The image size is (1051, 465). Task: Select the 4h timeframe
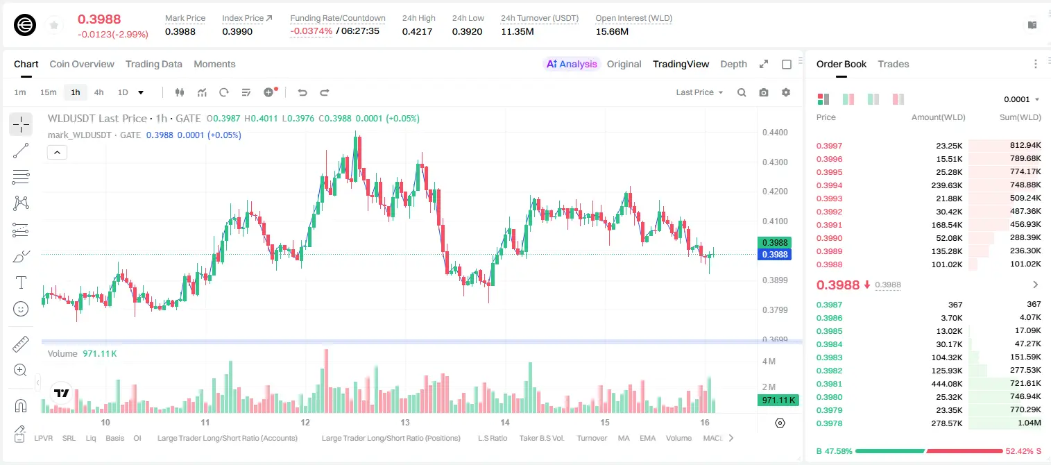click(x=99, y=92)
